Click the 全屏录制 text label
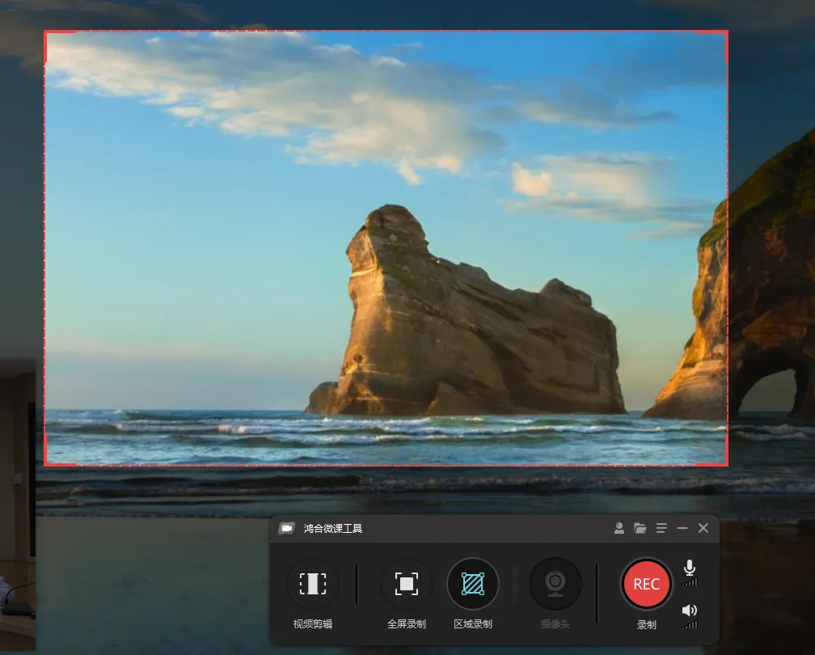Screen dimensions: 815x655 click(x=406, y=623)
